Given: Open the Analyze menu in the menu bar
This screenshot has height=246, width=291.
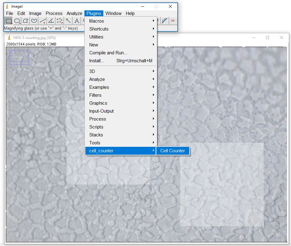Looking at the screenshot, I should pyautogui.click(x=74, y=13).
